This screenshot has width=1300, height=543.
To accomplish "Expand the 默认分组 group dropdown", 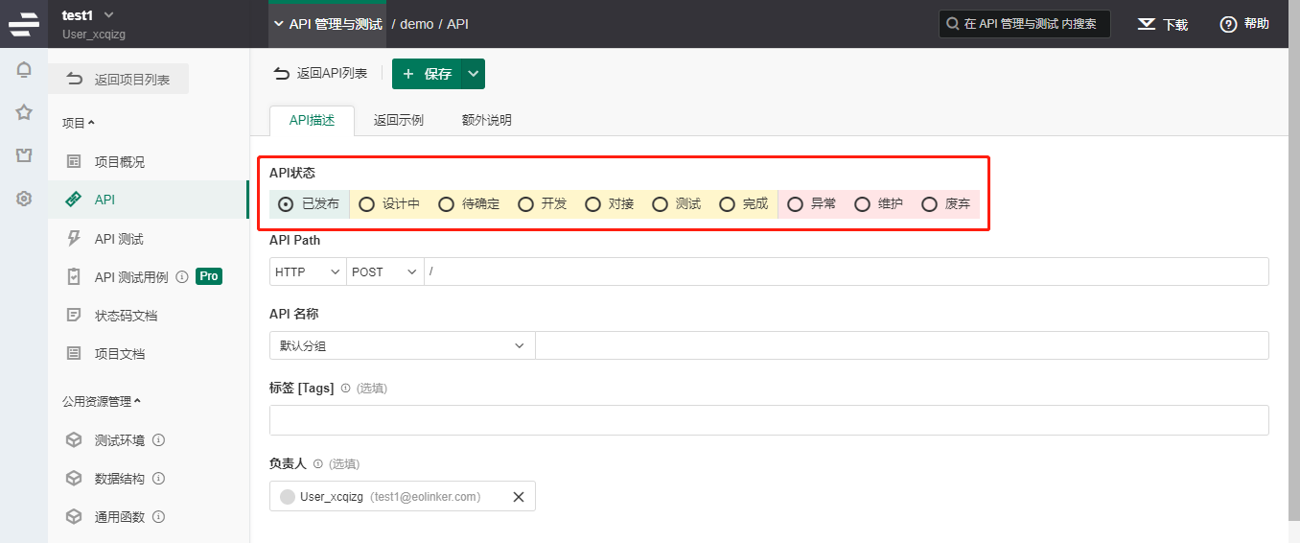I will (402, 345).
